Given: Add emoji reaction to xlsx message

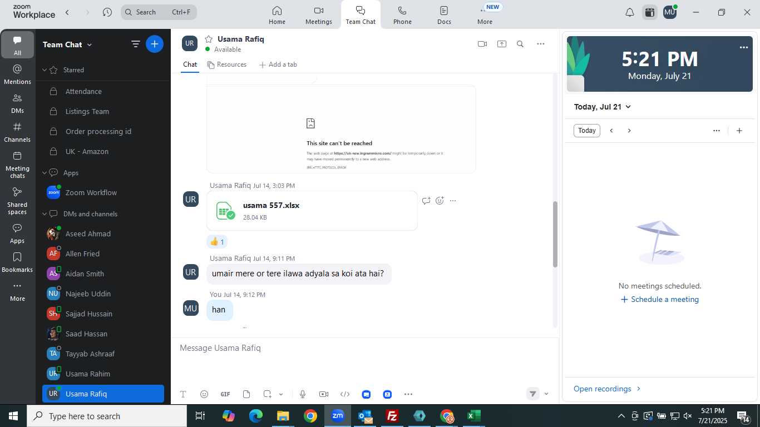Looking at the screenshot, I should click(x=440, y=201).
